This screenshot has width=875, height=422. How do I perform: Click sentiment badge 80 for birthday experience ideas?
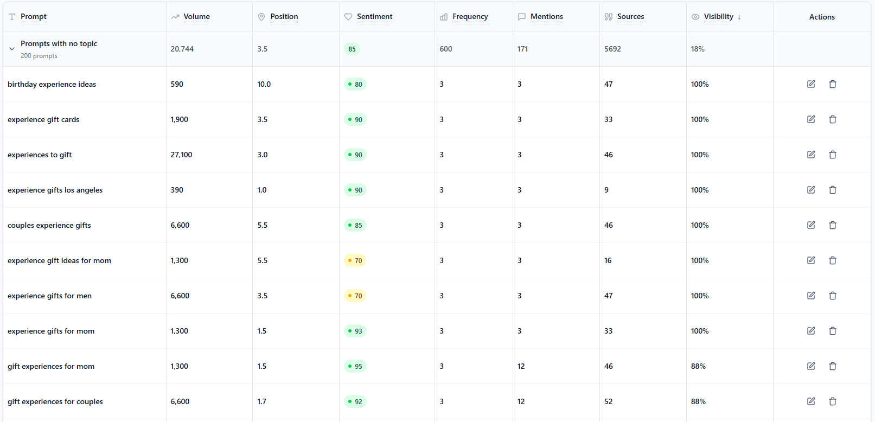point(355,84)
